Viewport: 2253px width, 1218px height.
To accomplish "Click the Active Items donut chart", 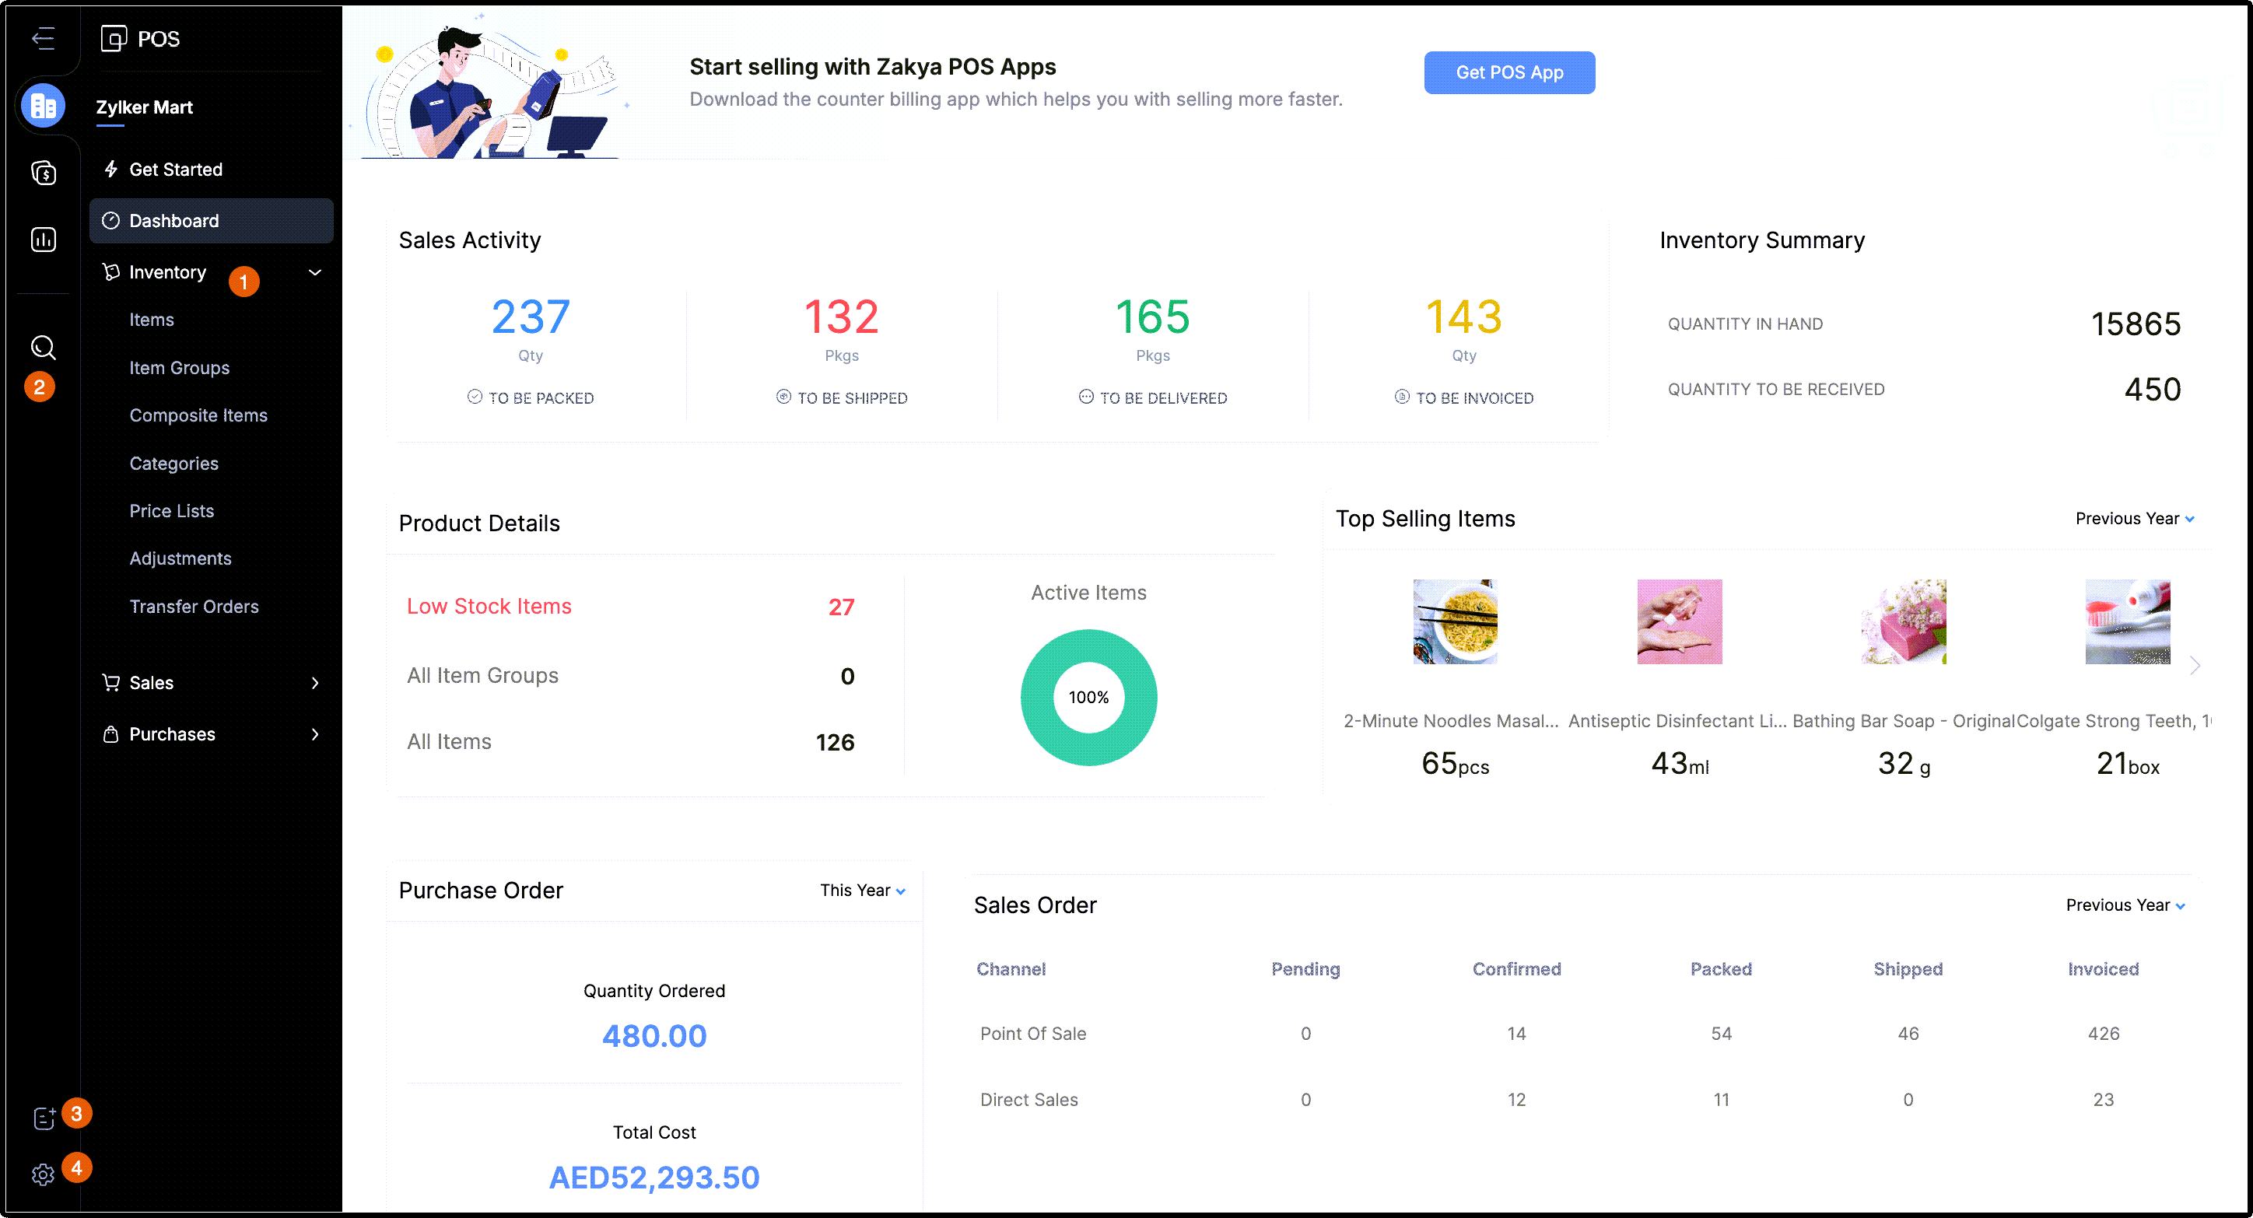I will (x=1088, y=697).
